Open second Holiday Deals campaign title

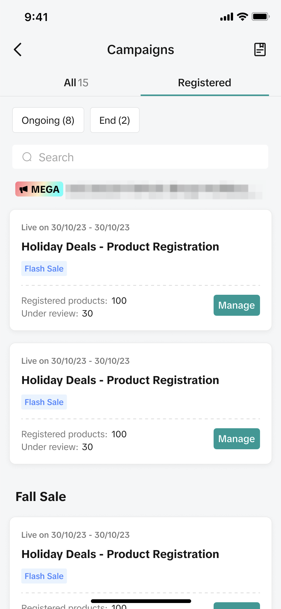pos(120,380)
